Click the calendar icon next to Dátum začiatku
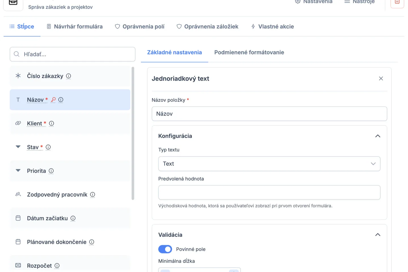Screen dimensions: 408x272 [18, 218]
